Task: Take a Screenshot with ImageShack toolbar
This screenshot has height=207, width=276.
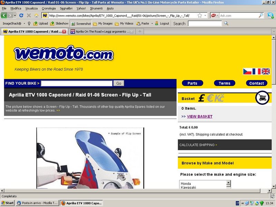Action: tap(81, 23)
